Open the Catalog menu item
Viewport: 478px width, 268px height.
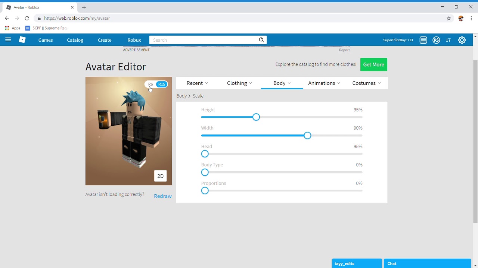point(75,40)
